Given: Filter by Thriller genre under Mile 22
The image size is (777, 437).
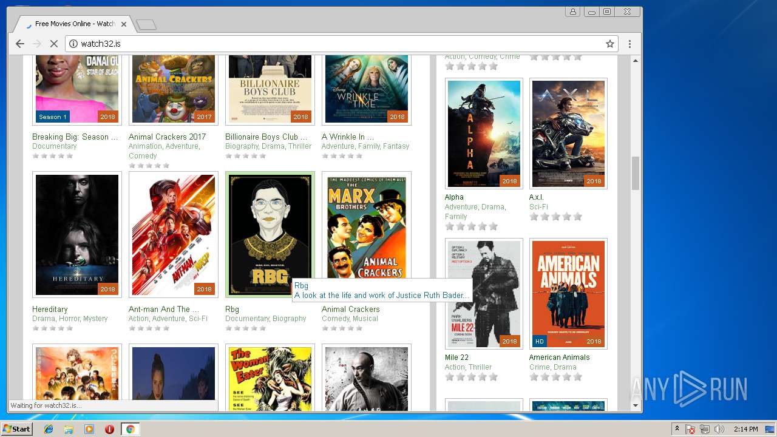Looking at the screenshot, I should pyautogui.click(x=480, y=367).
